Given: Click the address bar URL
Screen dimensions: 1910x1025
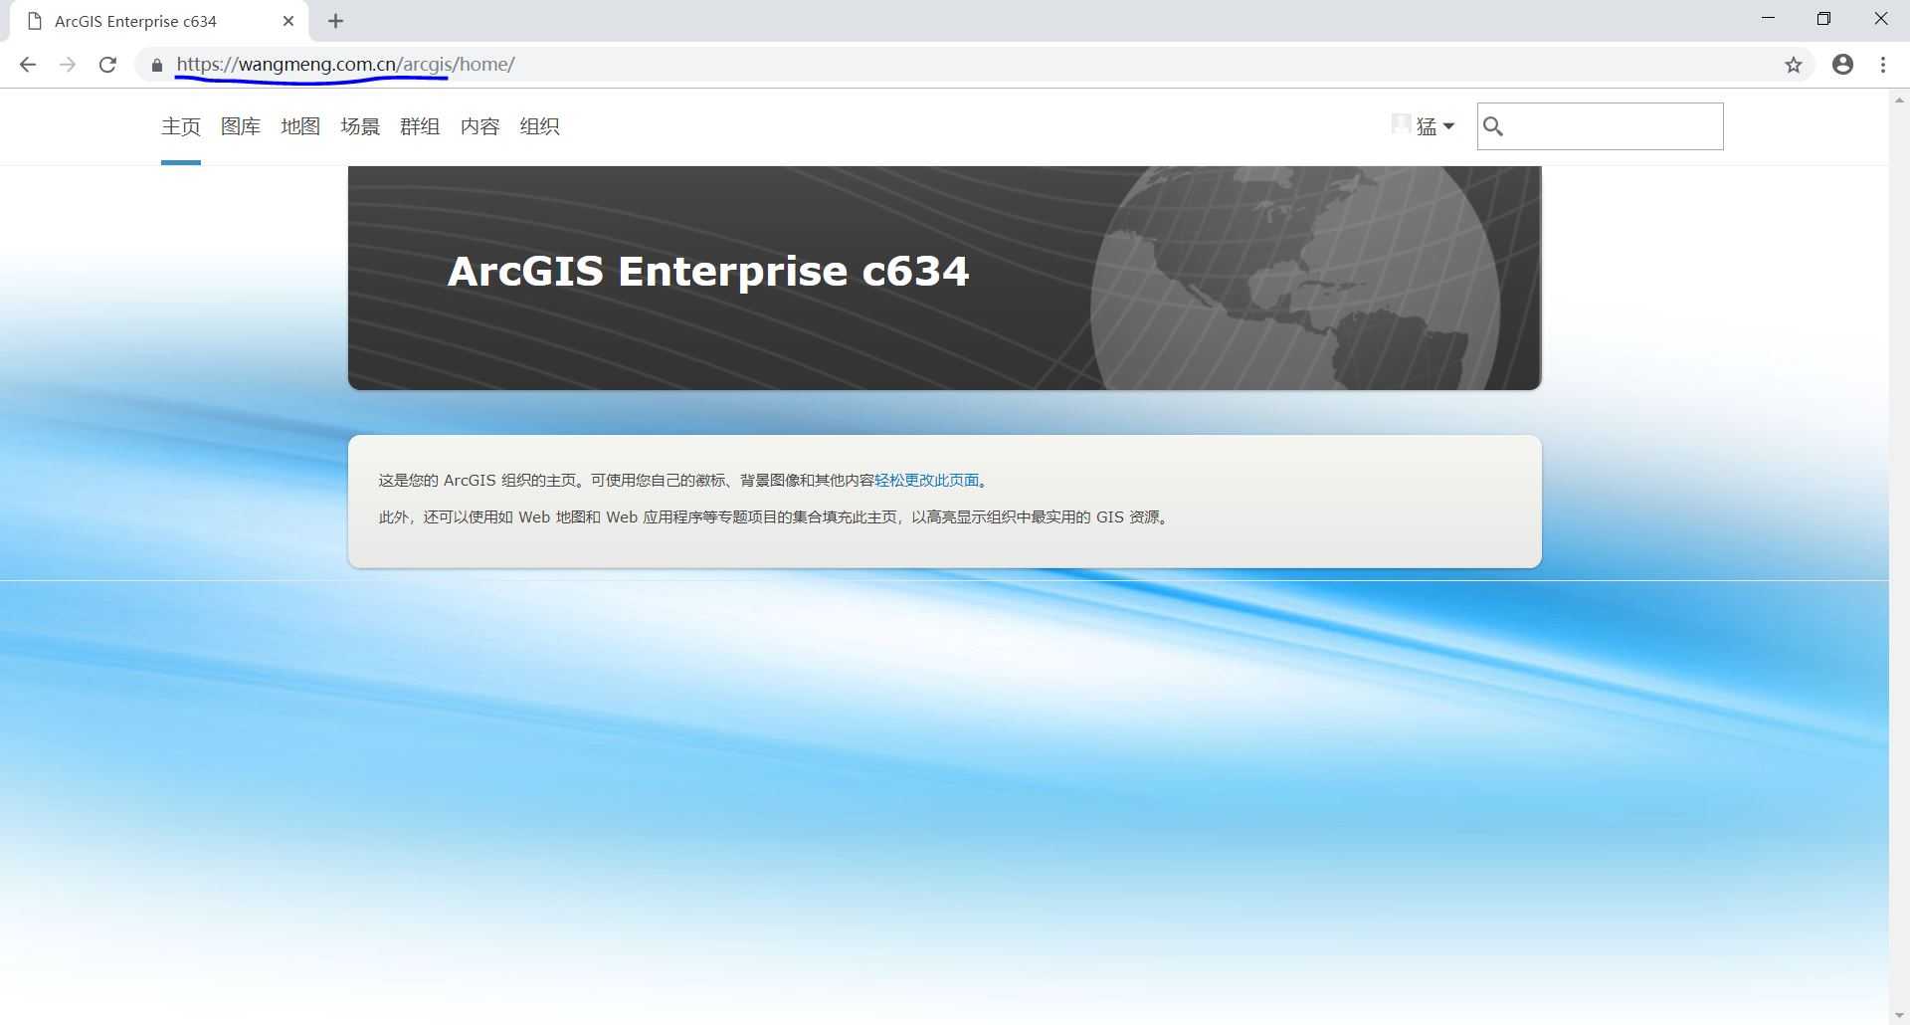Looking at the screenshot, I should 345,65.
